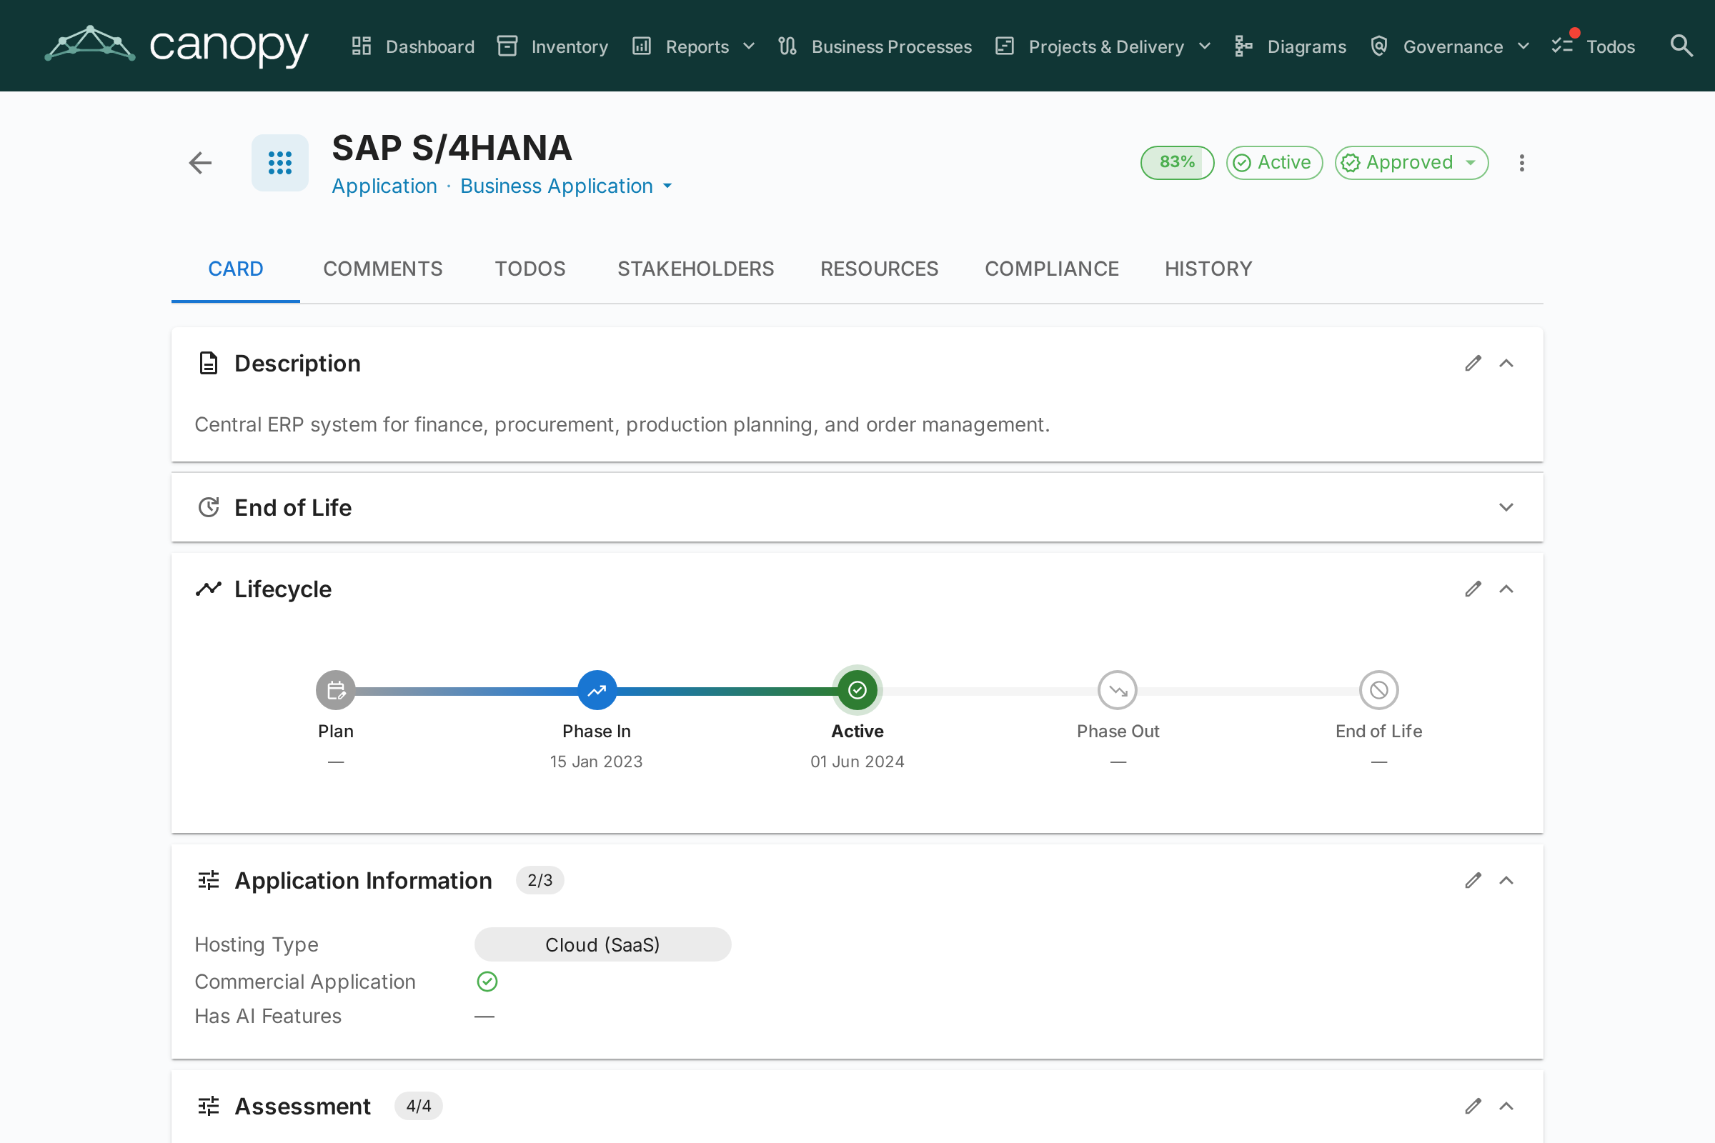This screenshot has height=1143, width=1715.
Task: Click the Diagrams tree icon
Action: 1243,46
